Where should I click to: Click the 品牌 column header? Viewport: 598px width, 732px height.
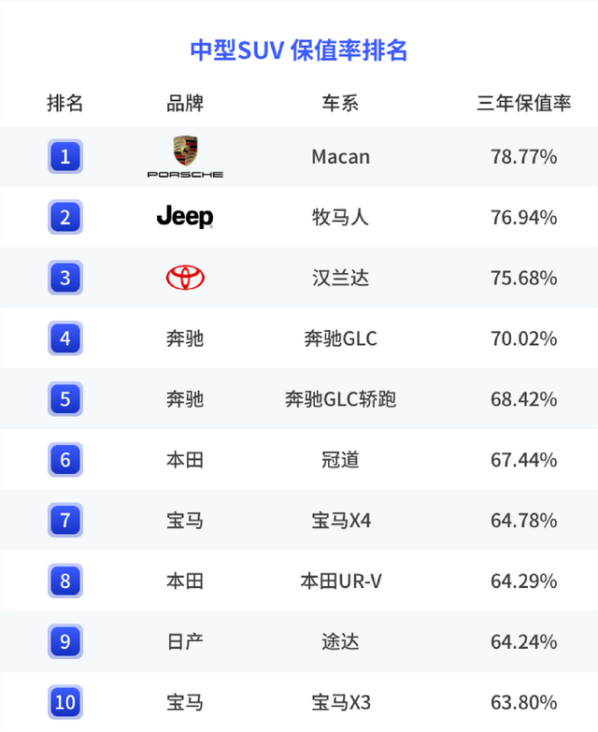point(185,103)
